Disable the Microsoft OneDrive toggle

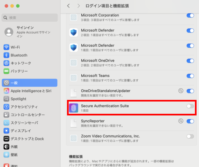tap(190, 61)
